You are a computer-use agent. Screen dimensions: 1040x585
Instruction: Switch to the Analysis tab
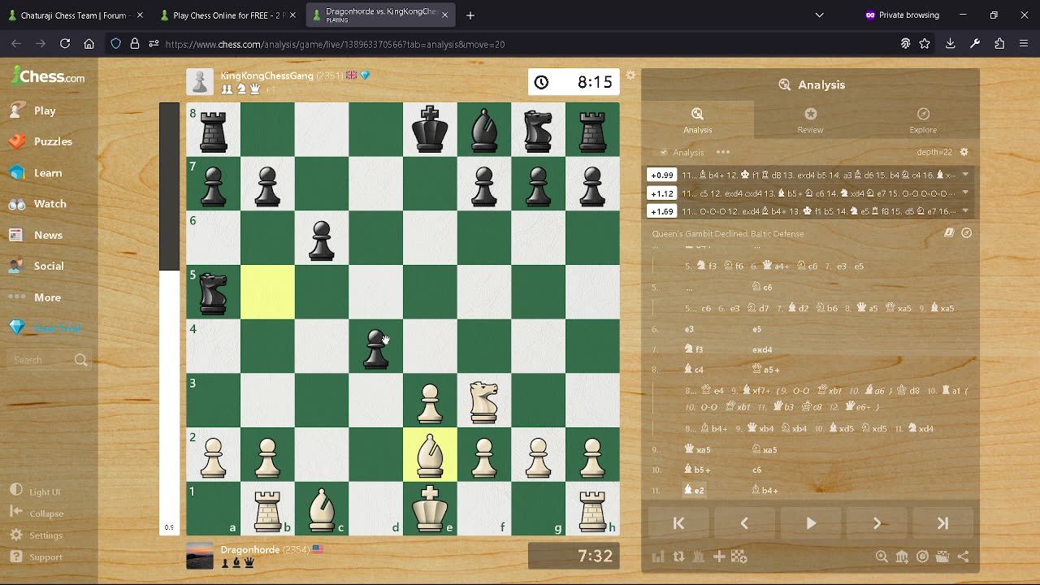coord(697,120)
